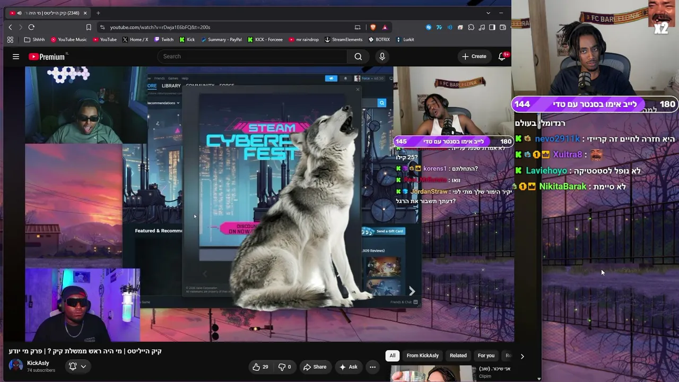Open the Brave Rewards triangle icon
This screenshot has width=679, height=382.
pos(385,27)
